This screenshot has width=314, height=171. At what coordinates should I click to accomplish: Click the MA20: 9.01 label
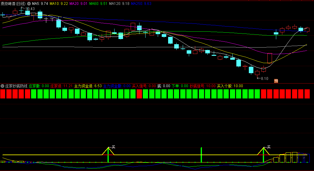(x=78, y=4)
